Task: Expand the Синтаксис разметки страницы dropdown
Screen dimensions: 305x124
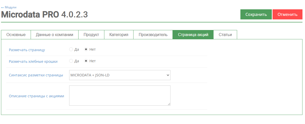Action: tap(120, 75)
